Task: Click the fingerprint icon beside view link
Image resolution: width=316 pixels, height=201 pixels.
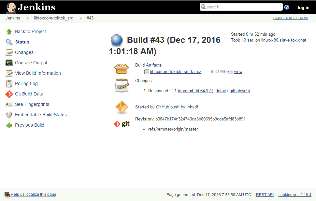Action: pos(230,72)
